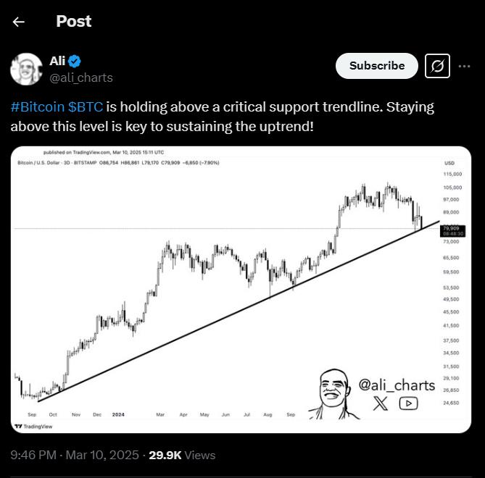Open the three-dot more options menu
This screenshot has width=485, height=478.
(463, 66)
